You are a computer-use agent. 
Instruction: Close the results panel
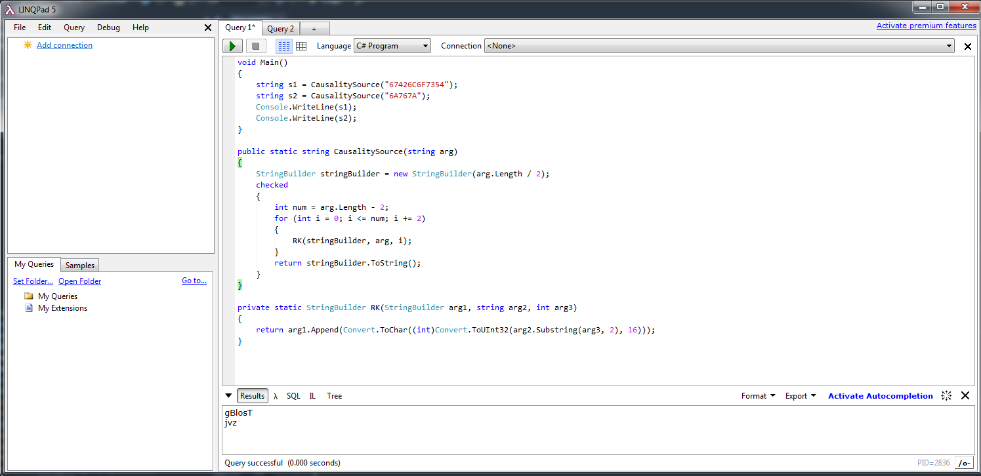(x=965, y=395)
